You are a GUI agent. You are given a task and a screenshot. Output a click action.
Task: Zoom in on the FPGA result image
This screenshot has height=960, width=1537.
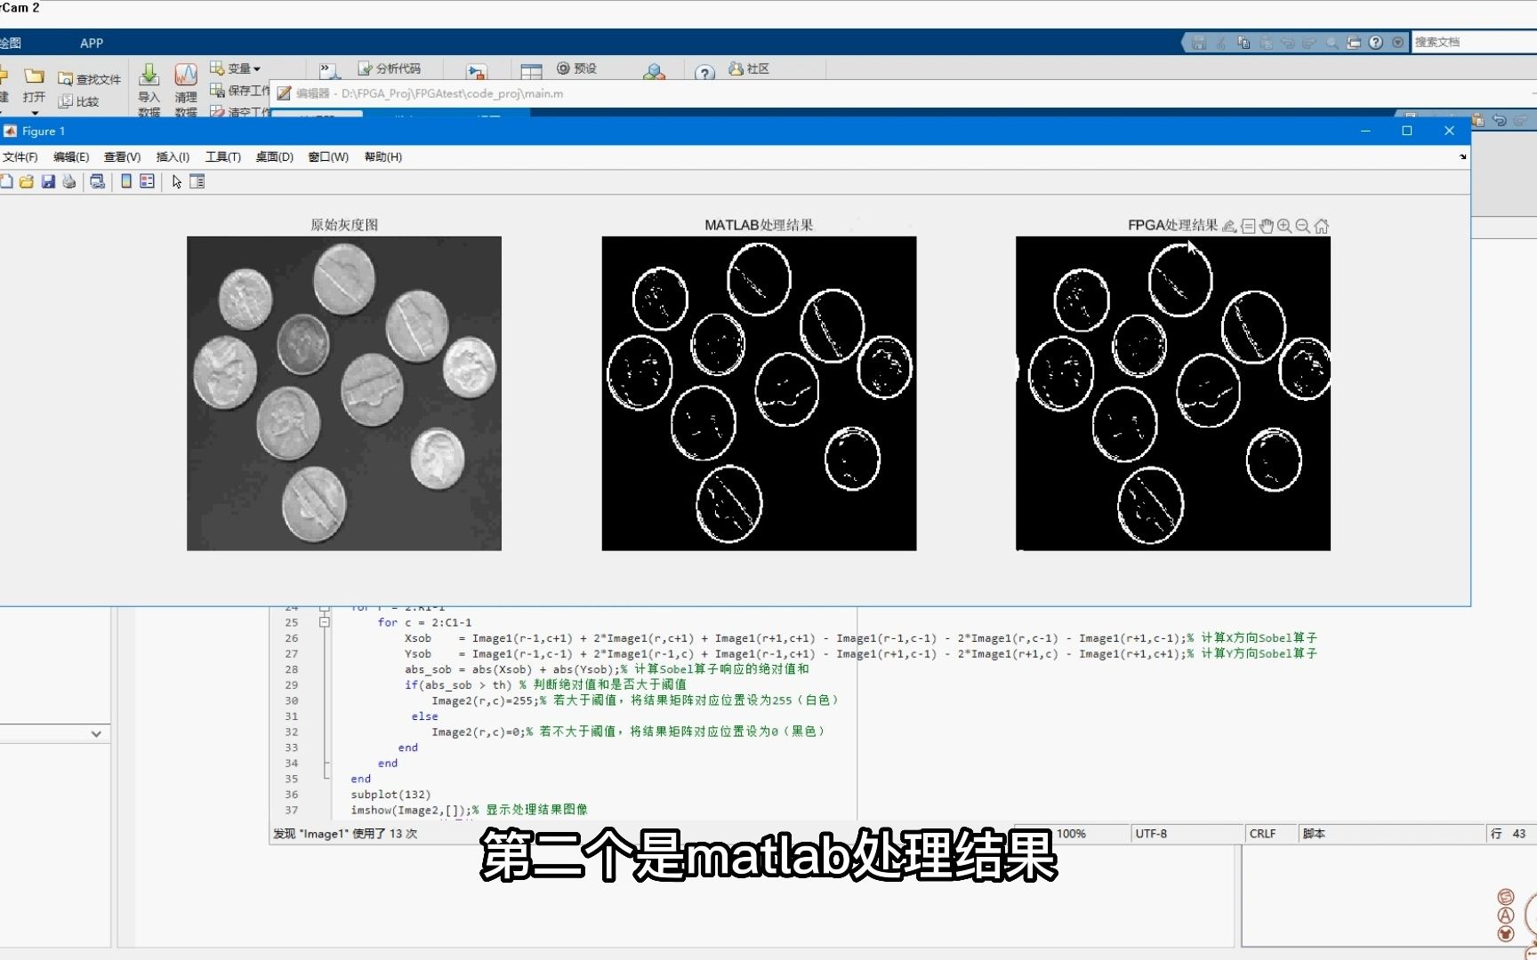coord(1284,225)
